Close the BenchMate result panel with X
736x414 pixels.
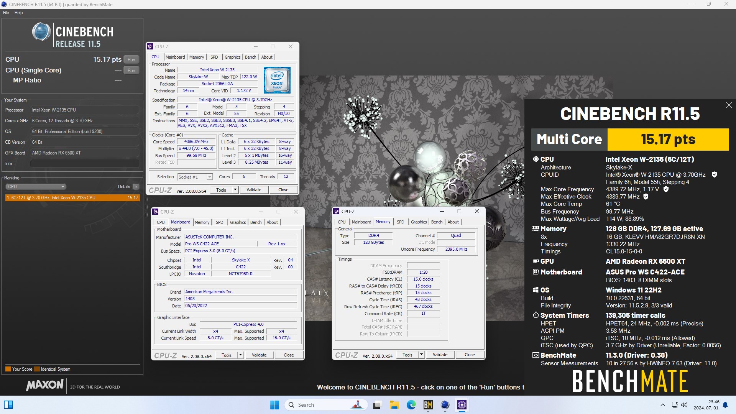point(729,105)
